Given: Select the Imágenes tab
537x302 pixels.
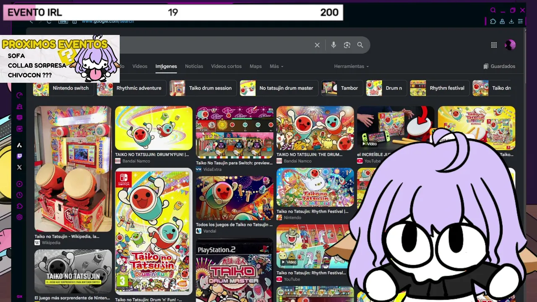Looking at the screenshot, I should coord(166,66).
